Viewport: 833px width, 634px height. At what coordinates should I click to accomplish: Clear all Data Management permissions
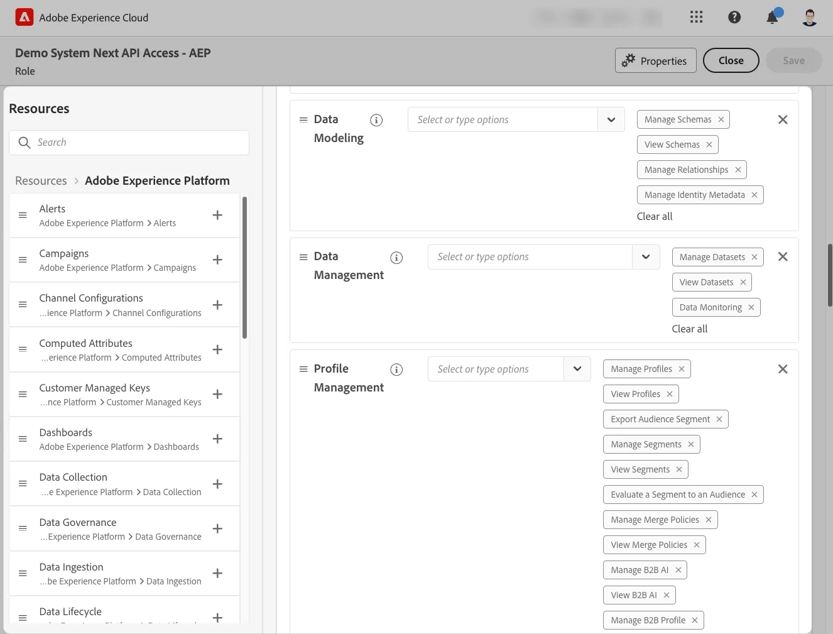[x=690, y=329]
